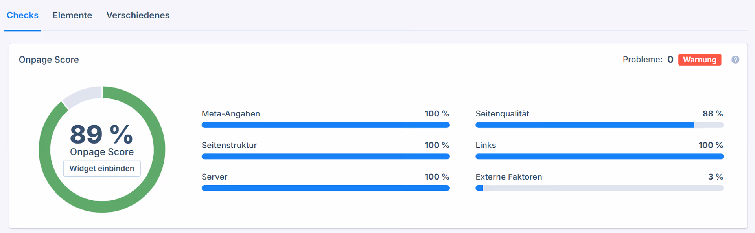
Task: Click the Seitenstruktur label
Action: pos(229,145)
